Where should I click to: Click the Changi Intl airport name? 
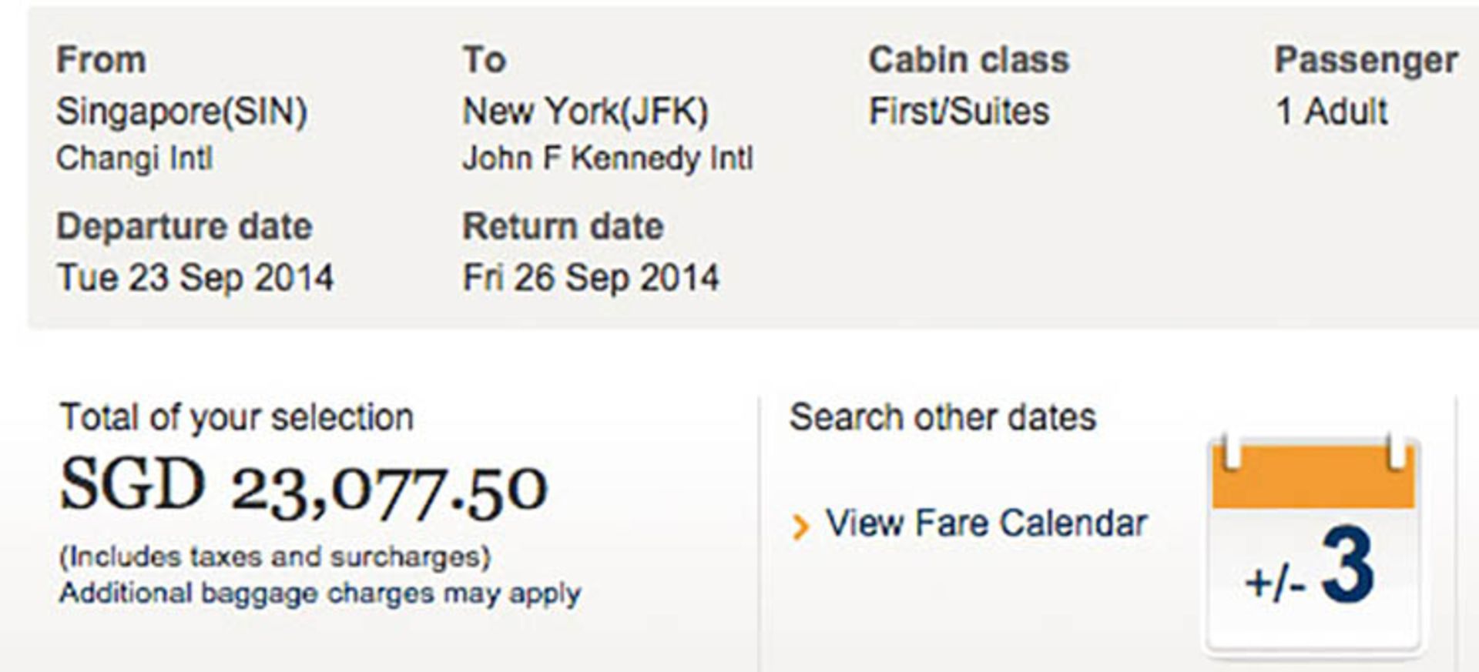pos(134,159)
